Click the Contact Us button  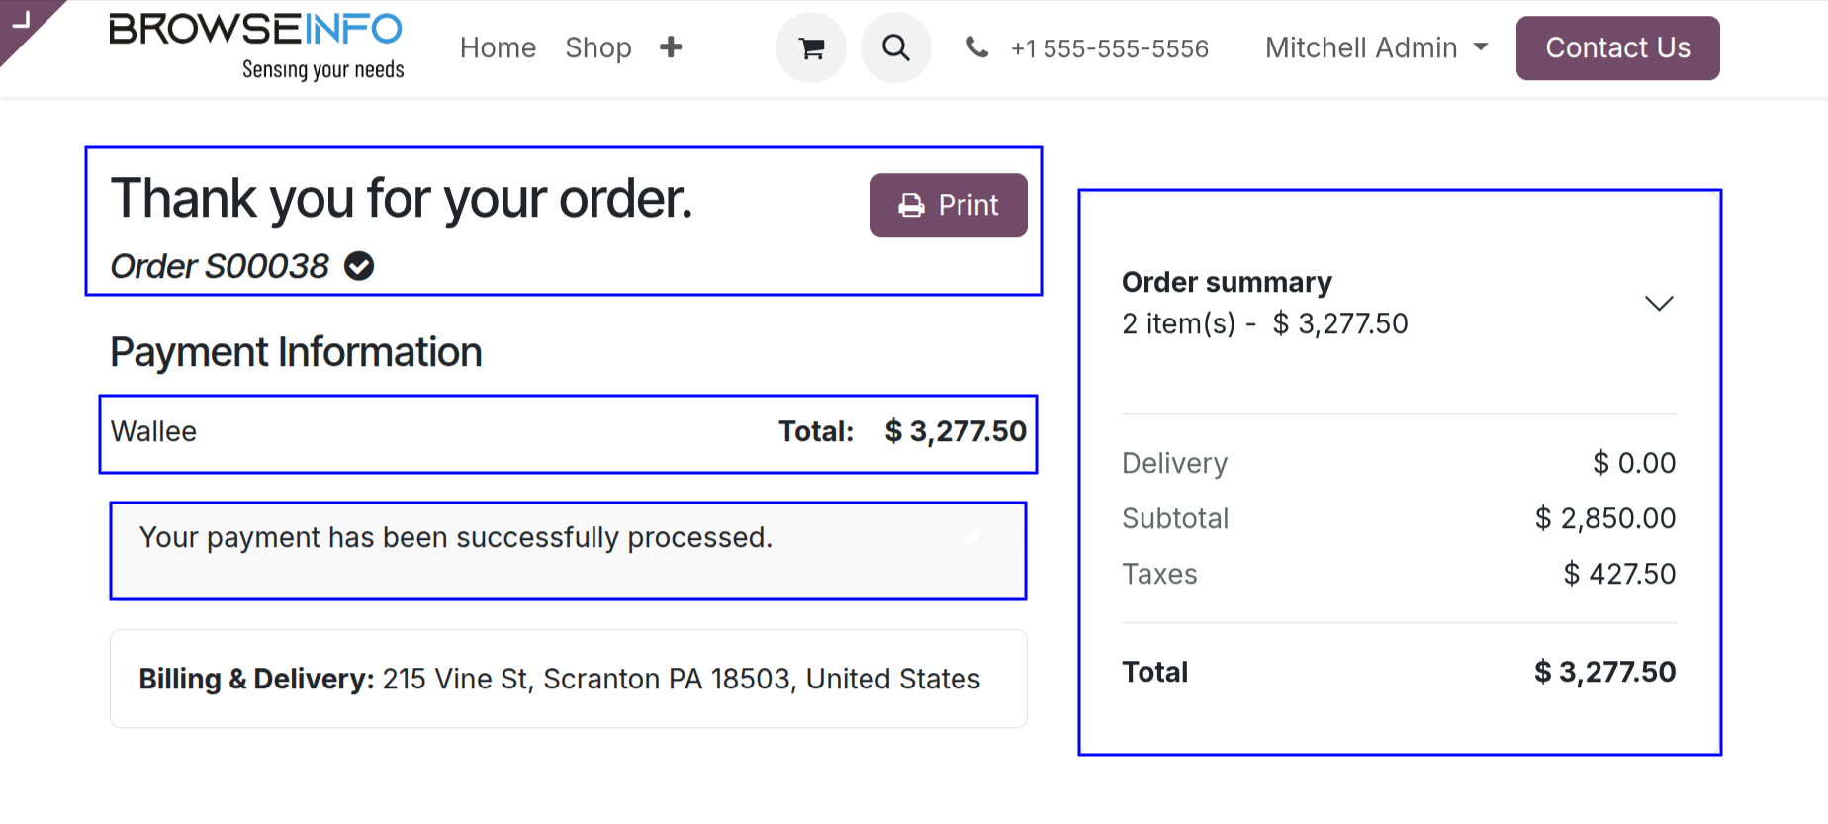(1617, 47)
